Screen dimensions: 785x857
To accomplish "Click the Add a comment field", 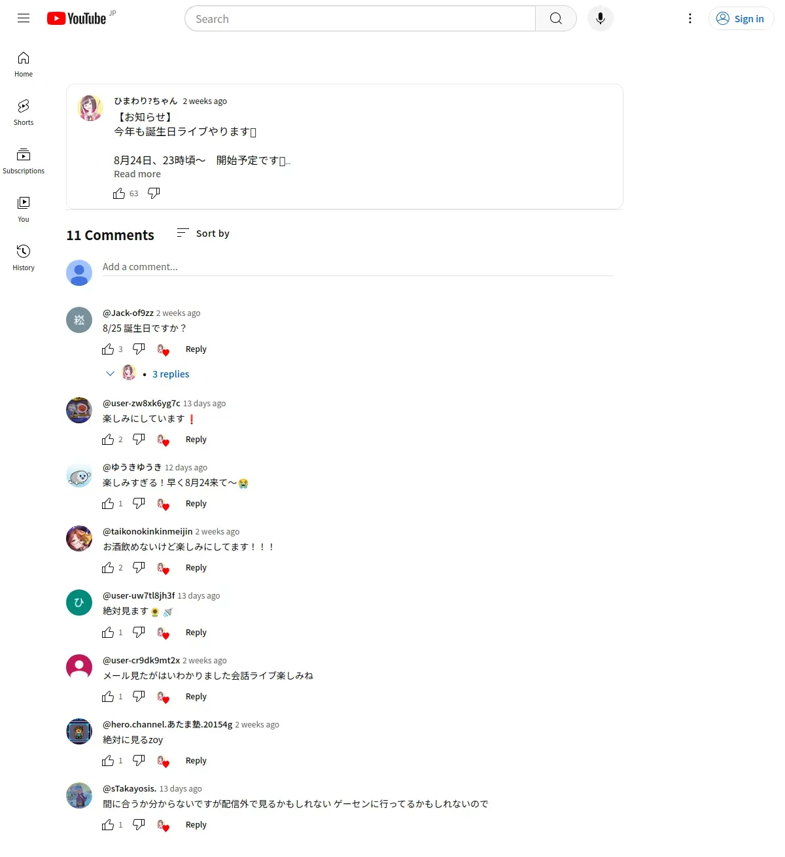I will coord(358,267).
